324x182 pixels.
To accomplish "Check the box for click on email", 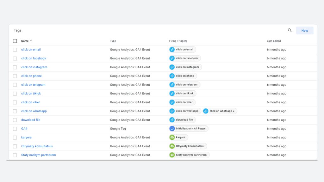I will 15,50.
